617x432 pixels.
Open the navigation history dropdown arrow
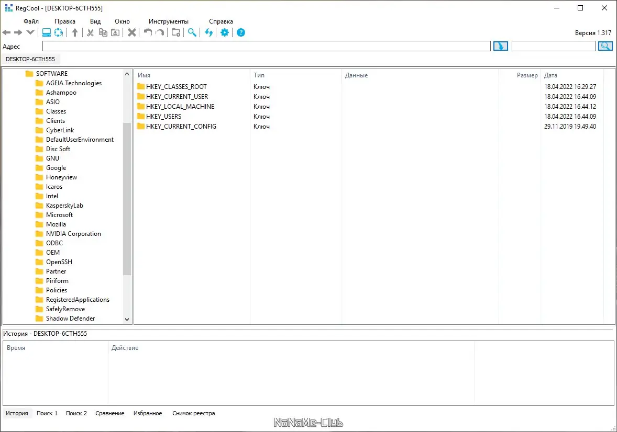point(30,32)
